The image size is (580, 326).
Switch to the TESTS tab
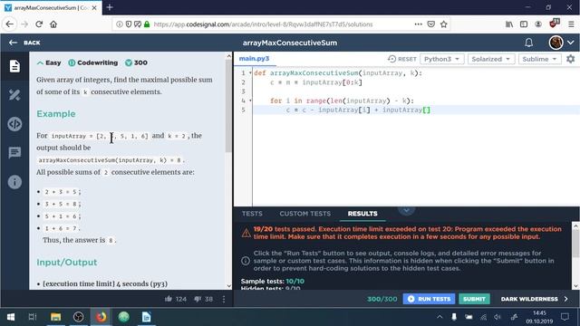click(252, 214)
